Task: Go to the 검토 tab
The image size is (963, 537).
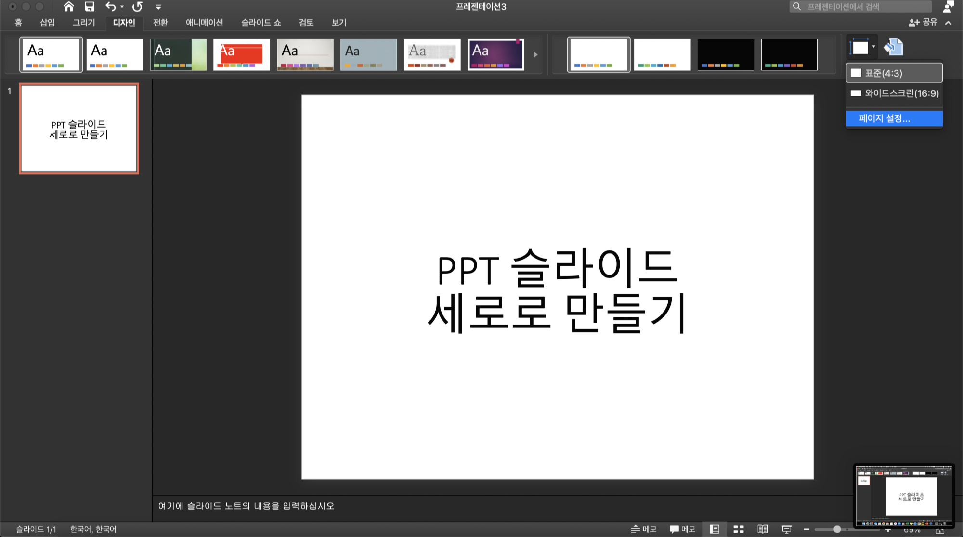Action: (x=306, y=23)
